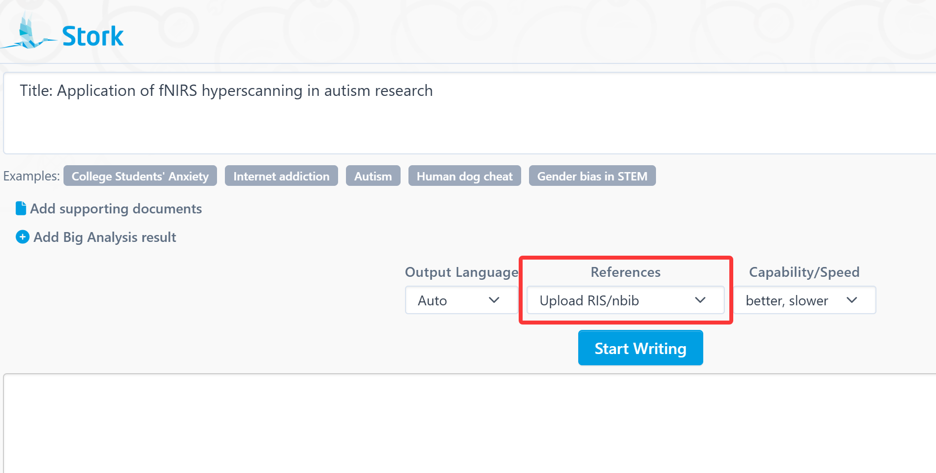Screen dimensions: 936x473
Task: Open the Output Language dropdown chevron
Action: [x=494, y=300]
